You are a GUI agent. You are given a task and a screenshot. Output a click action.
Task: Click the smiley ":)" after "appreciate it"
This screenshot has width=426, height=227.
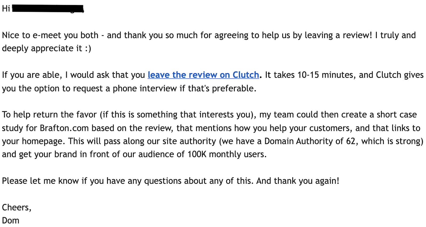click(x=88, y=49)
